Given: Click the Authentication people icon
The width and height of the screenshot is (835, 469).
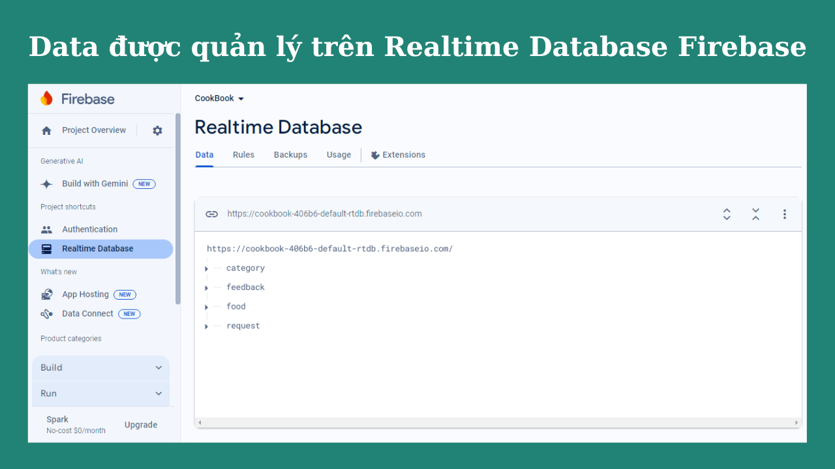Looking at the screenshot, I should pyautogui.click(x=46, y=229).
